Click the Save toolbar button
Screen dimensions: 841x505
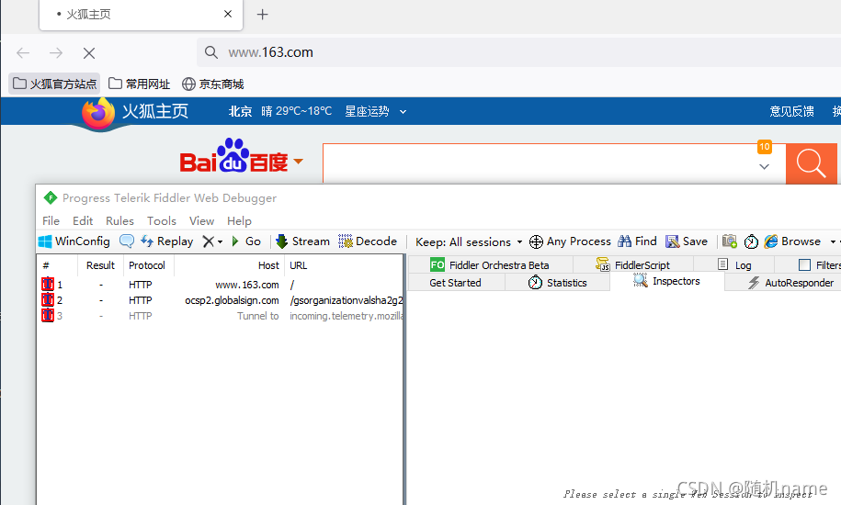687,241
